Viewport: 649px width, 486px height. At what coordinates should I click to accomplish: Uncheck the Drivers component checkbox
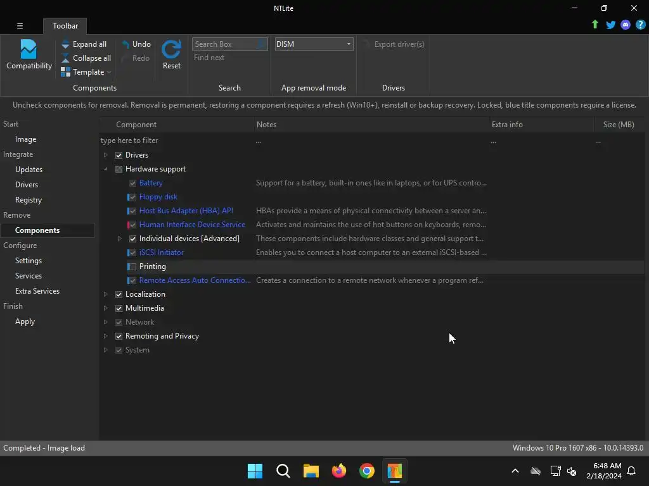point(119,156)
